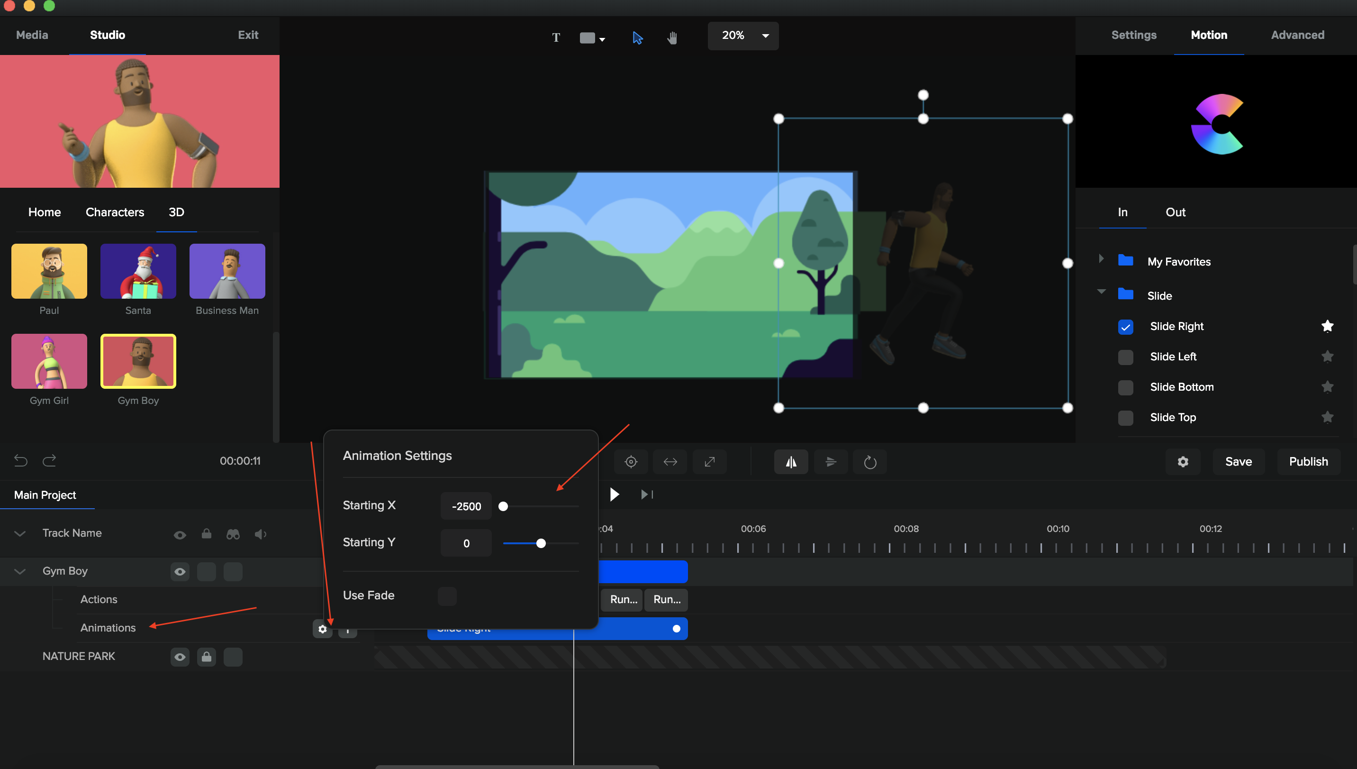Open project settings gear beside Save

(1183, 462)
